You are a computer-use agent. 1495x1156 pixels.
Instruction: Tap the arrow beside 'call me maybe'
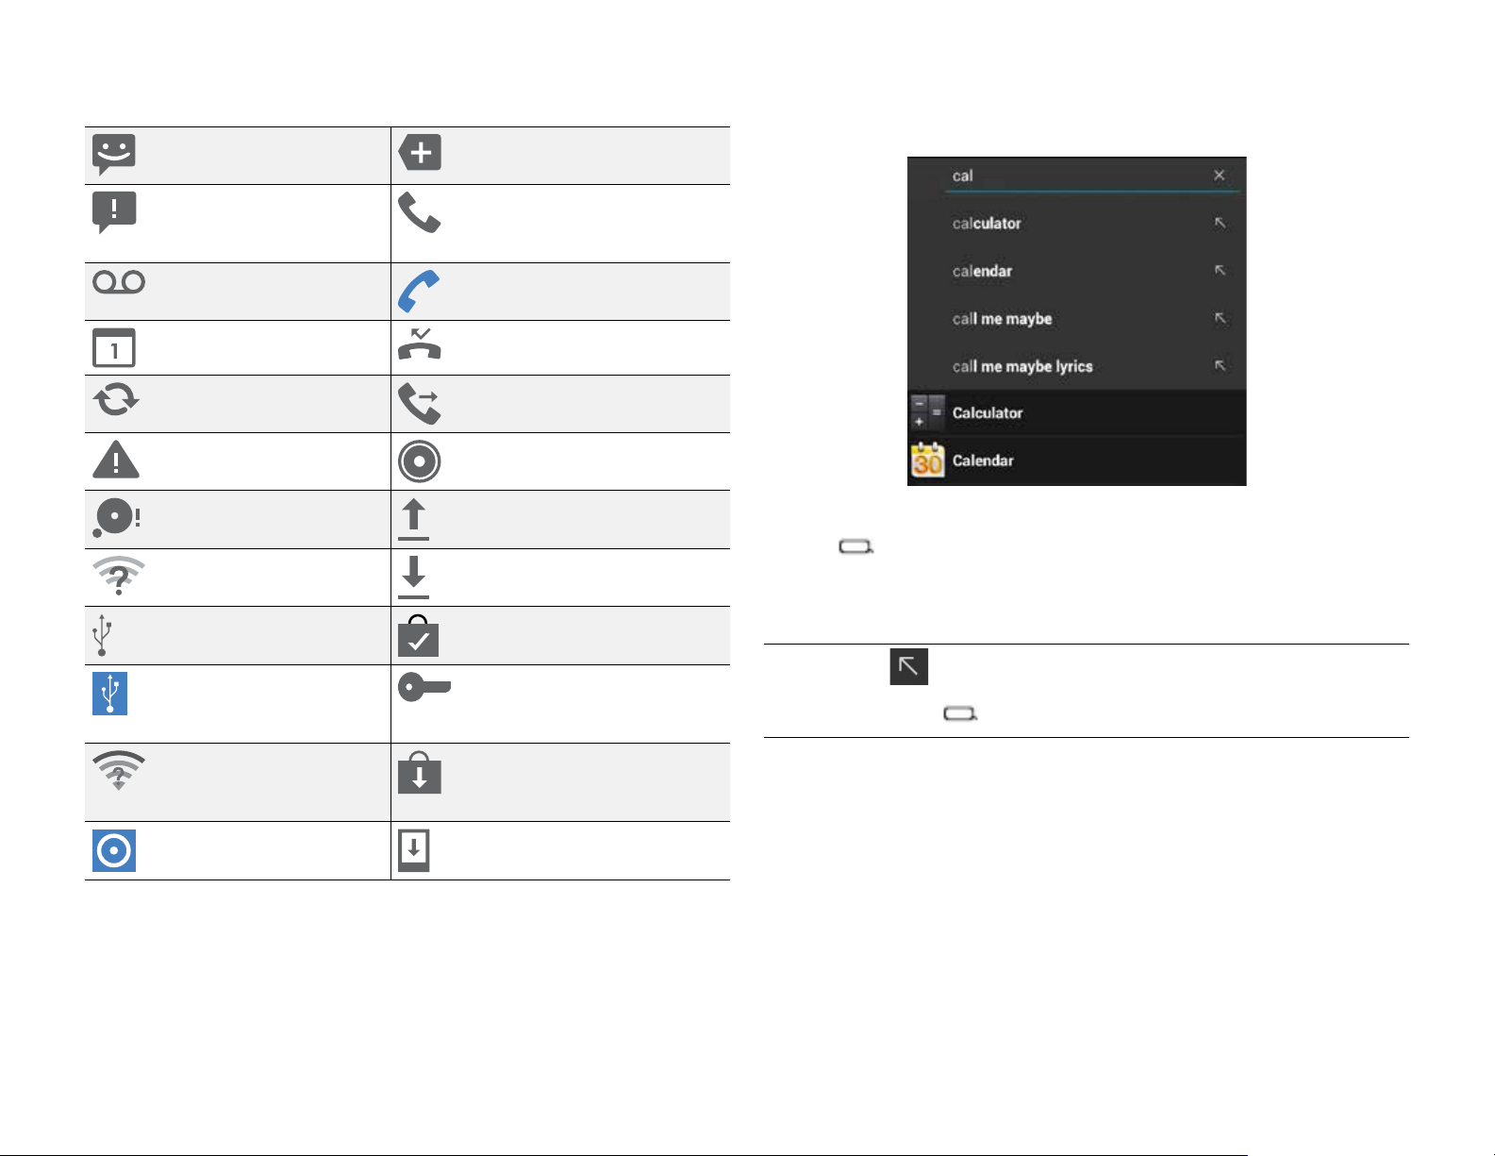pos(1220,318)
